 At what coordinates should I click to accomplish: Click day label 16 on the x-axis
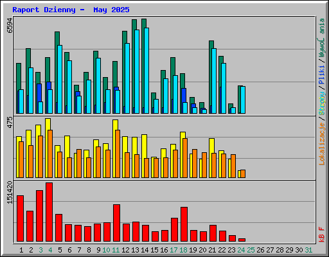[164, 250]
